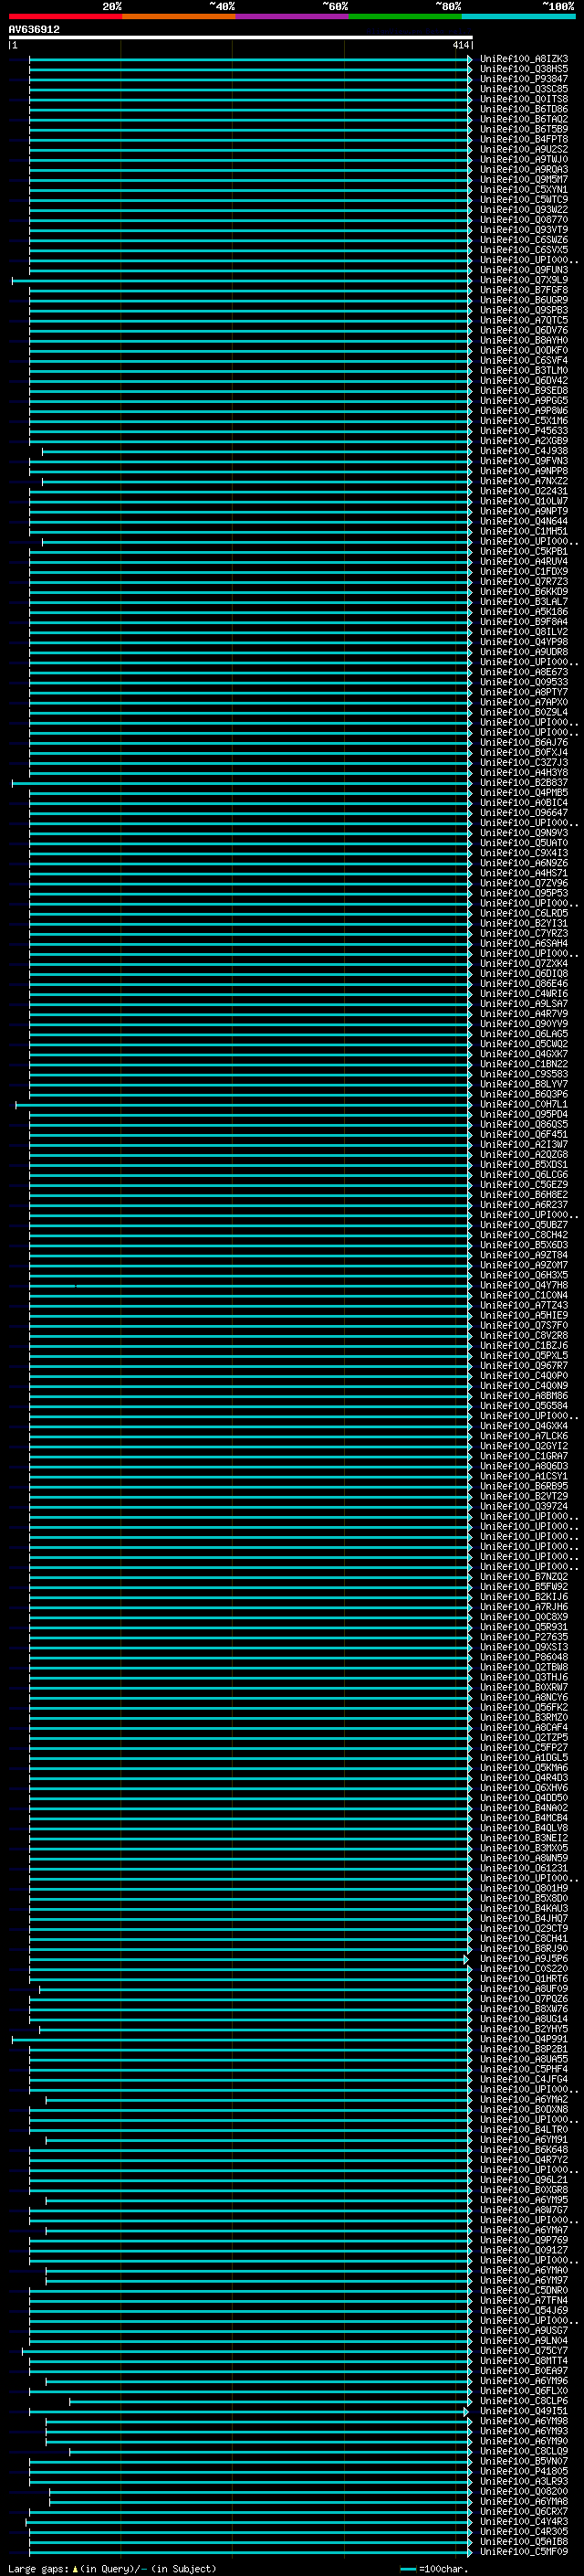
Task: Select the label UniRef100_Q9M5M7
Action: pyautogui.click(x=524, y=180)
